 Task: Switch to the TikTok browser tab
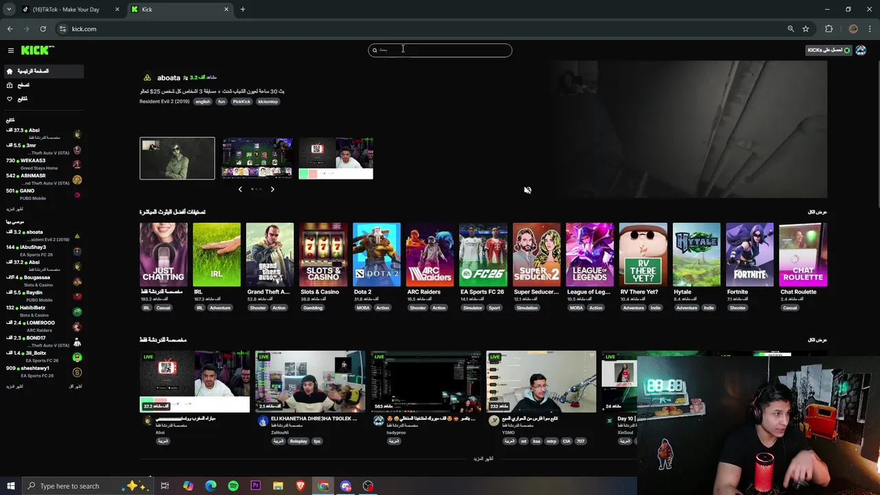pyautogui.click(x=69, y=10)
